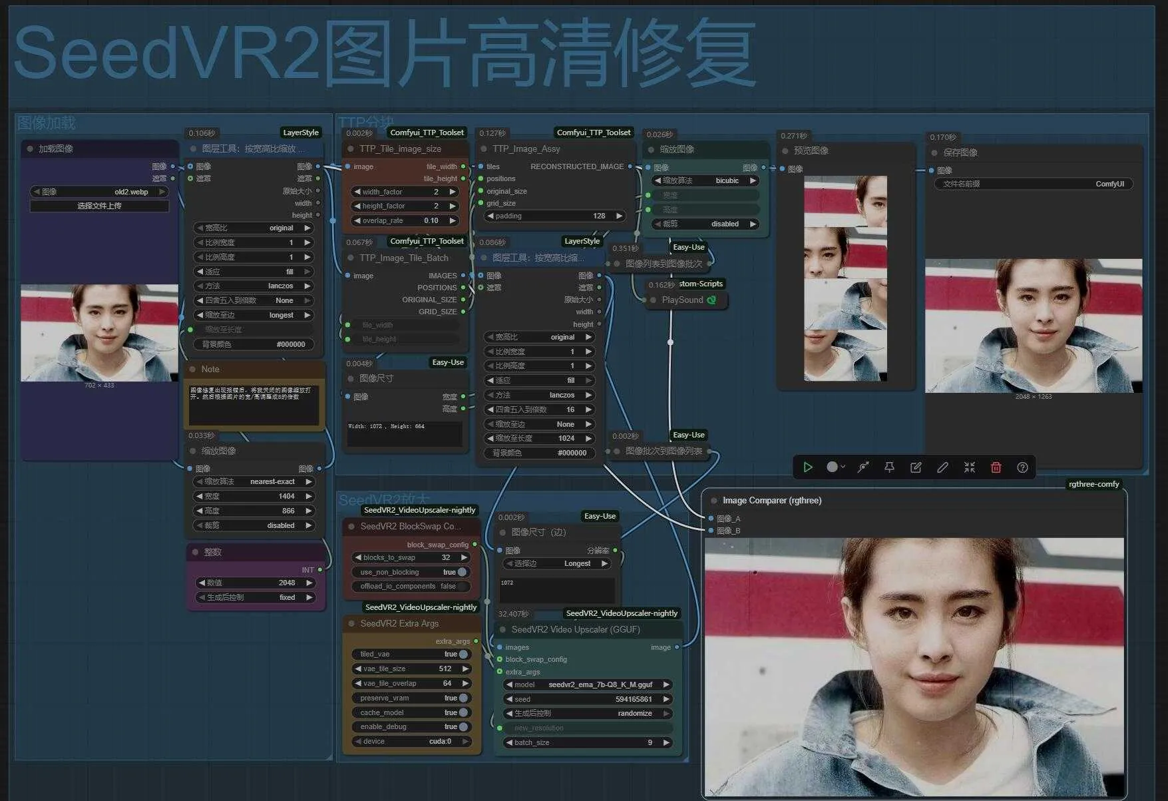
Task: Toggle tiled_vae switch
Action: click(463, 655)
